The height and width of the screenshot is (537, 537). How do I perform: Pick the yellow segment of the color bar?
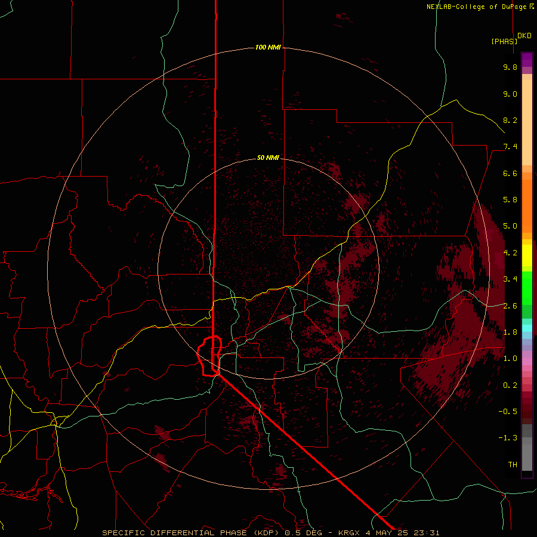tap(527, 255)
